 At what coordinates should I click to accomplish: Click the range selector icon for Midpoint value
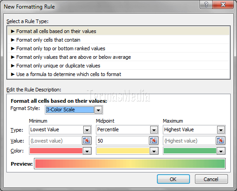coord(154,141)
